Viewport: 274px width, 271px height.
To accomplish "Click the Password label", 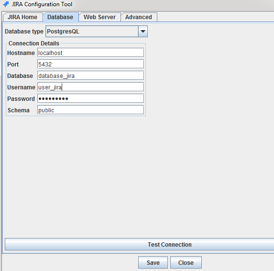I will (x=21, y=99).
